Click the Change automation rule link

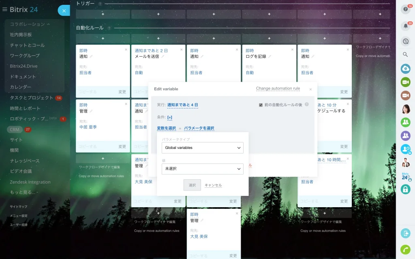point(278,89)
